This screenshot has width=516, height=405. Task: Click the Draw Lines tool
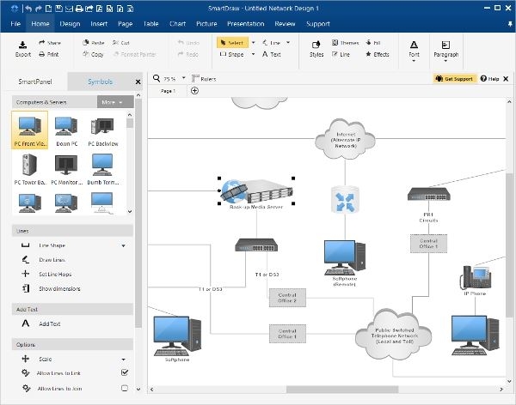pos(25,260)
